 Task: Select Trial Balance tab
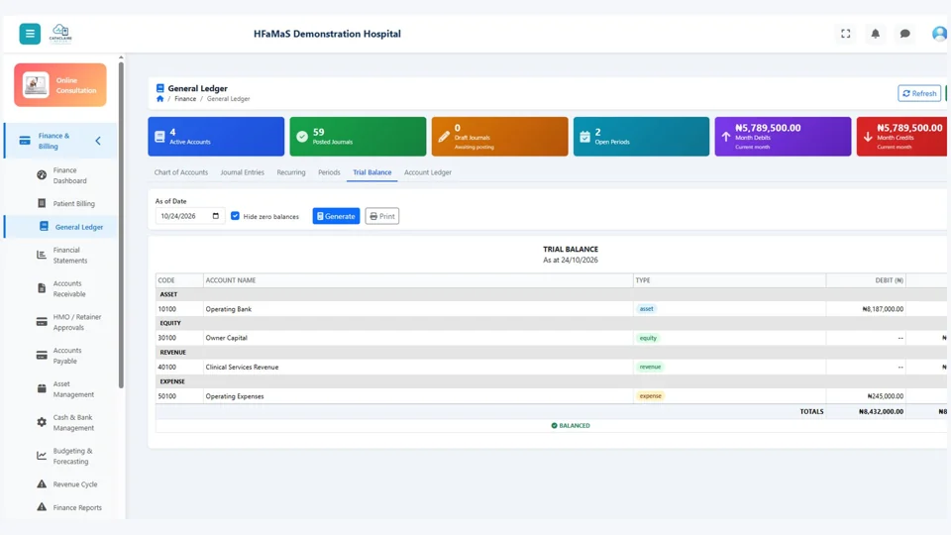(x=371, y=172)
